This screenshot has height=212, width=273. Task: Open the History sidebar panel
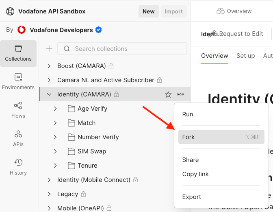pyautogui.click(x=18, y=167)
